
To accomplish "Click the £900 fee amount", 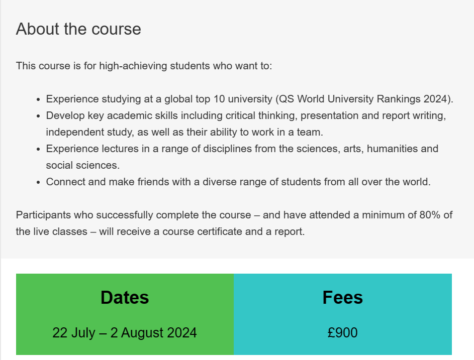I will (x=342, y=332).
